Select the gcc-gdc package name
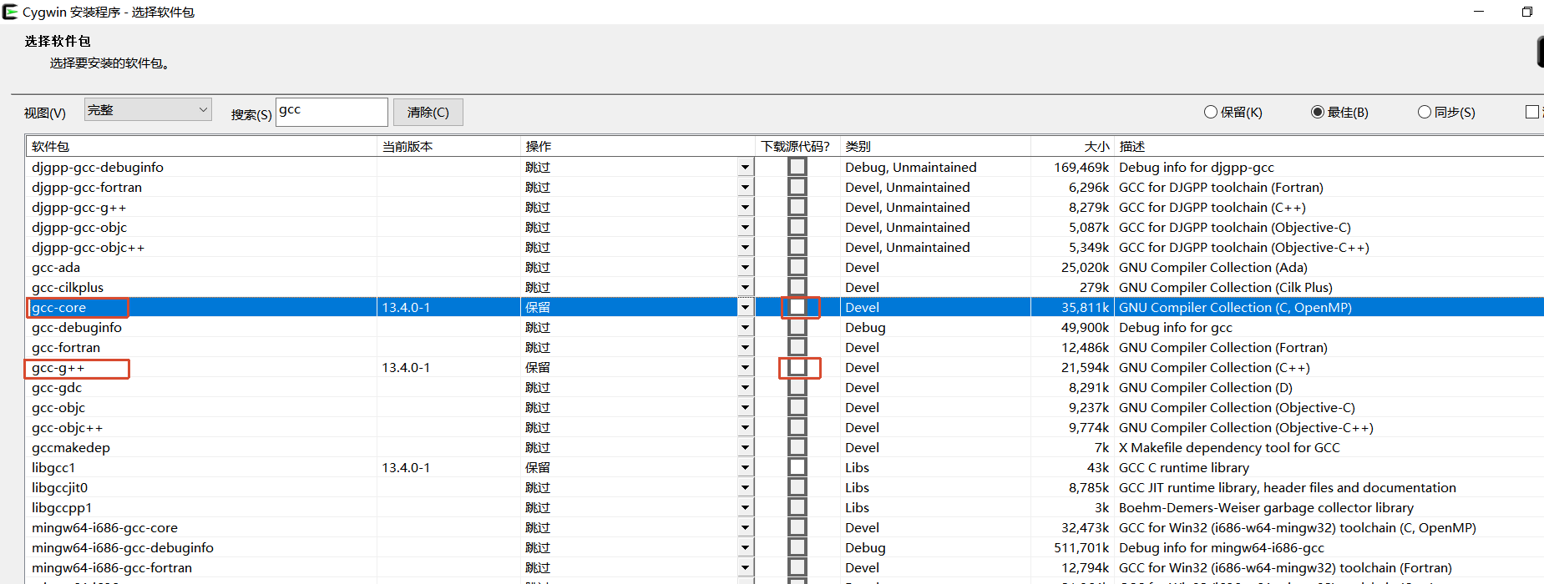Image resolution: width=1544 pixels, height=584 pixels. pos(57,388)
